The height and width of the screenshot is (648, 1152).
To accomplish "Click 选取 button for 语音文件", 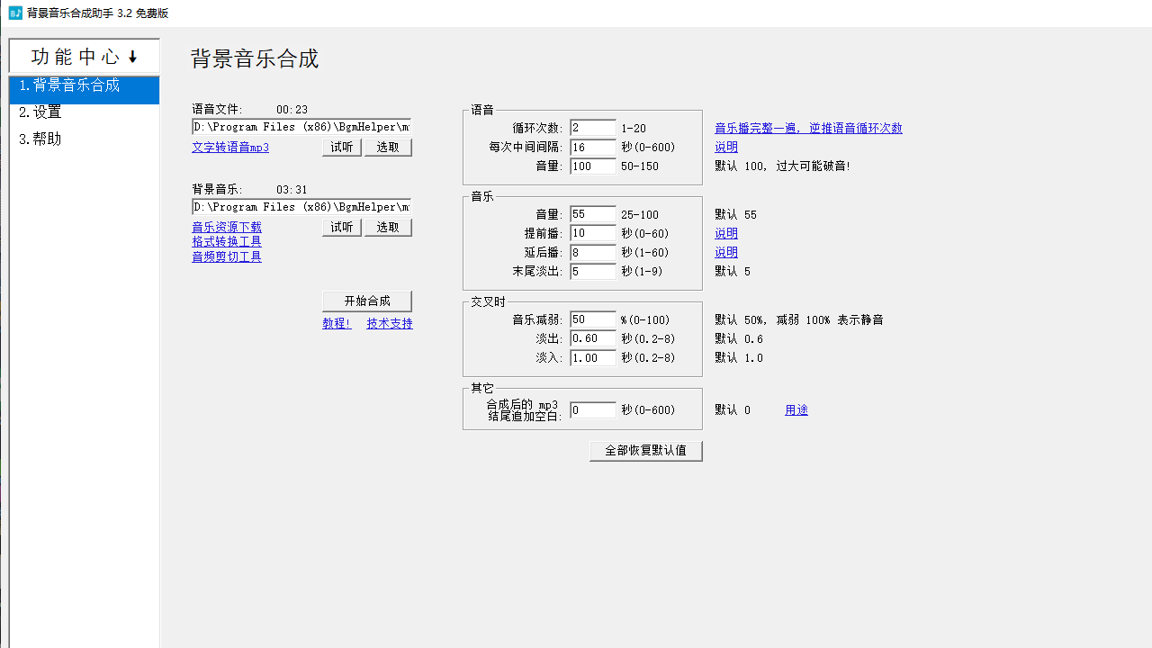I will point(388,148).
